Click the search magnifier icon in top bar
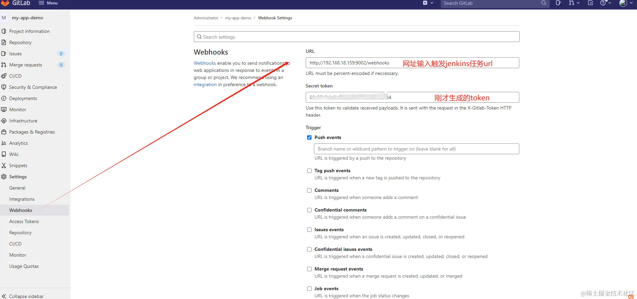The width and height of the screenshot is (637, 299). (x=544, y=3)
